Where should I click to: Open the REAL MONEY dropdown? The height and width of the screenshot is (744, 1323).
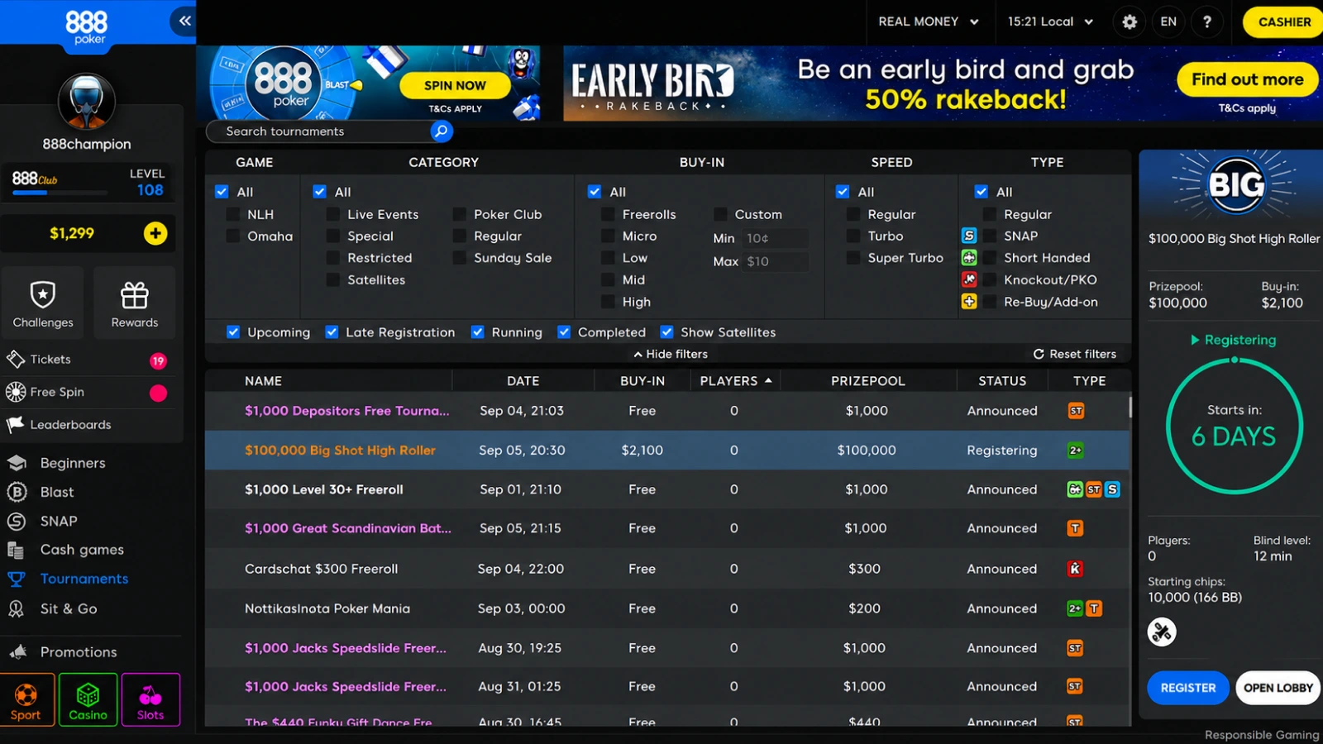[929, 21]
